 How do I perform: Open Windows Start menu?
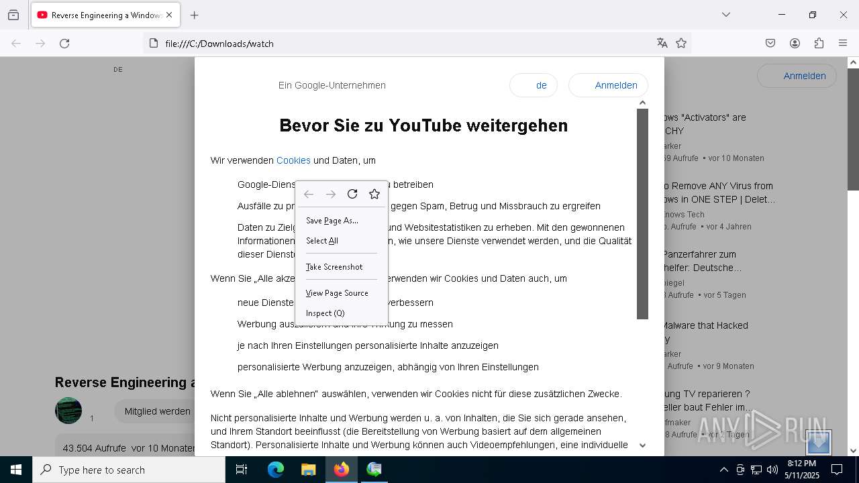(x=16, y=470)
